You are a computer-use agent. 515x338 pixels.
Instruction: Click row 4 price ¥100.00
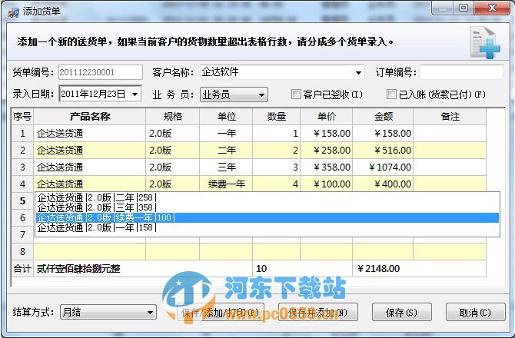click(x=326, y=184)
